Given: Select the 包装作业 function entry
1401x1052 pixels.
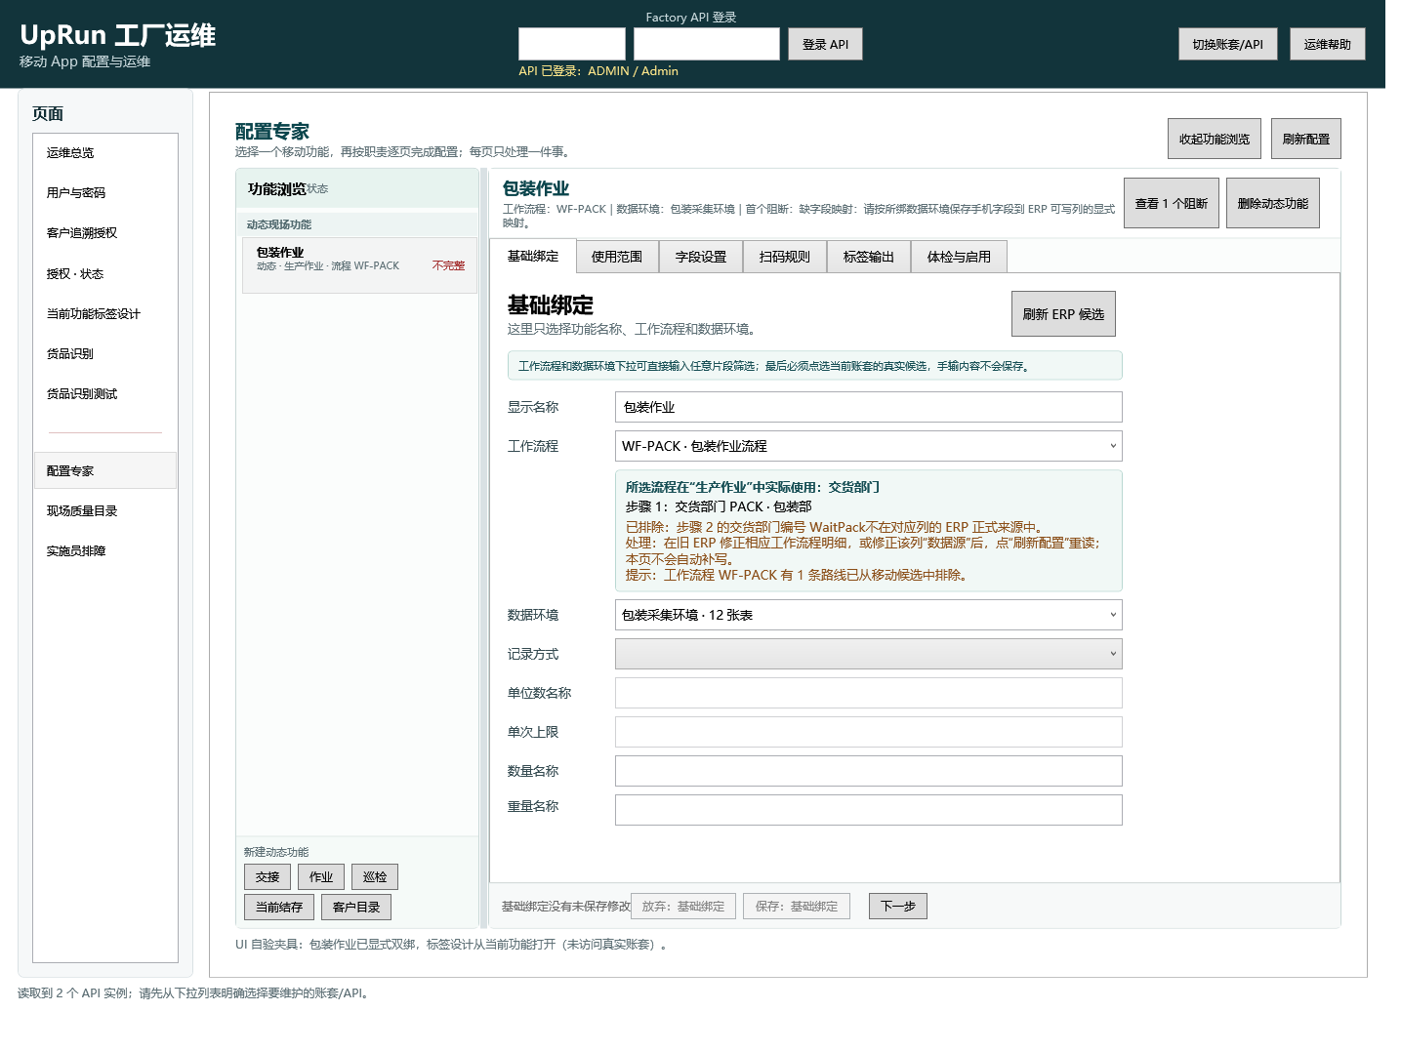Looking at the screenshot, I should 359,264.
